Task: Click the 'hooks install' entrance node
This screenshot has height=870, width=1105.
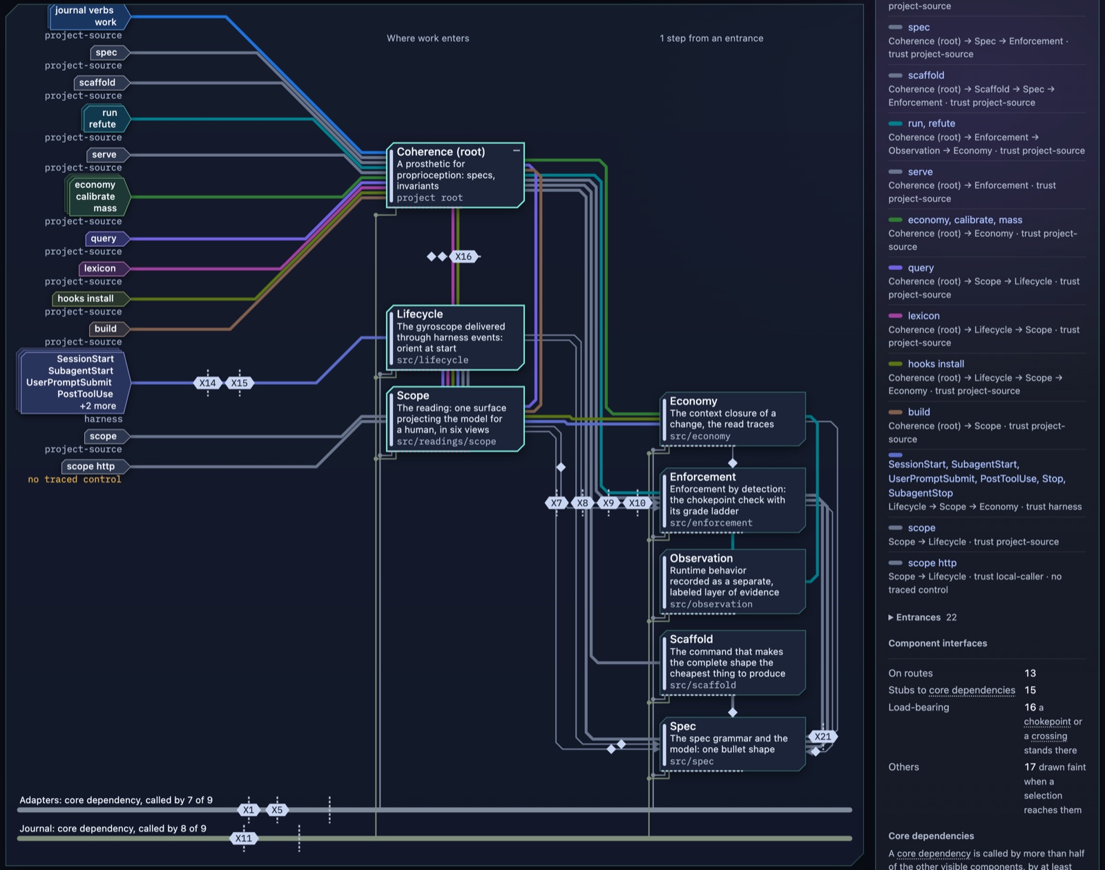Action: tap(90, 299)
